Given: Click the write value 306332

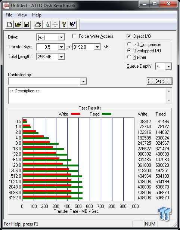Looking at the screenshot, I should [144, 154].
